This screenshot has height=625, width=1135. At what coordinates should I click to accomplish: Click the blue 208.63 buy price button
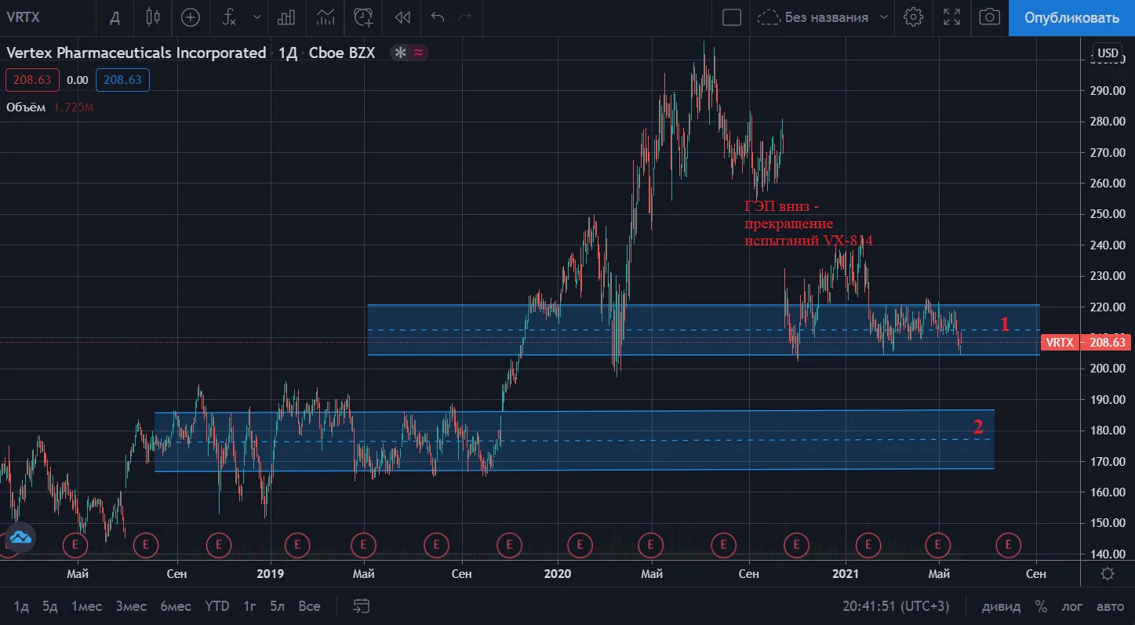(122, 79)
